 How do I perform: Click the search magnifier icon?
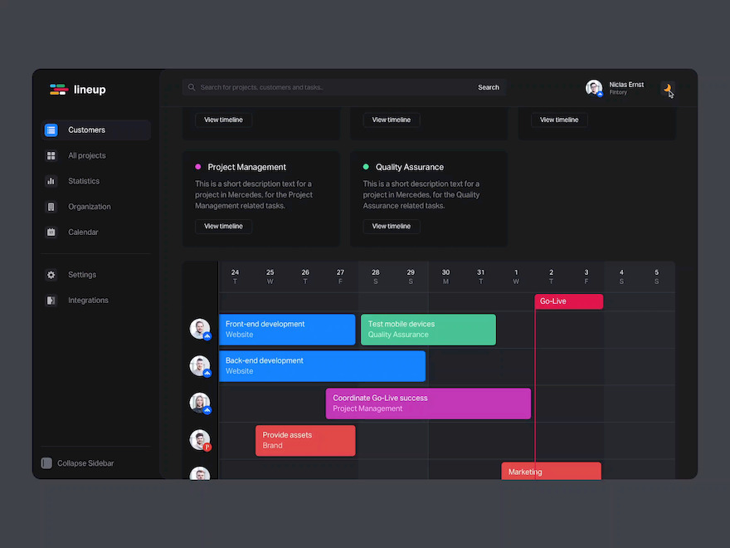192,87
